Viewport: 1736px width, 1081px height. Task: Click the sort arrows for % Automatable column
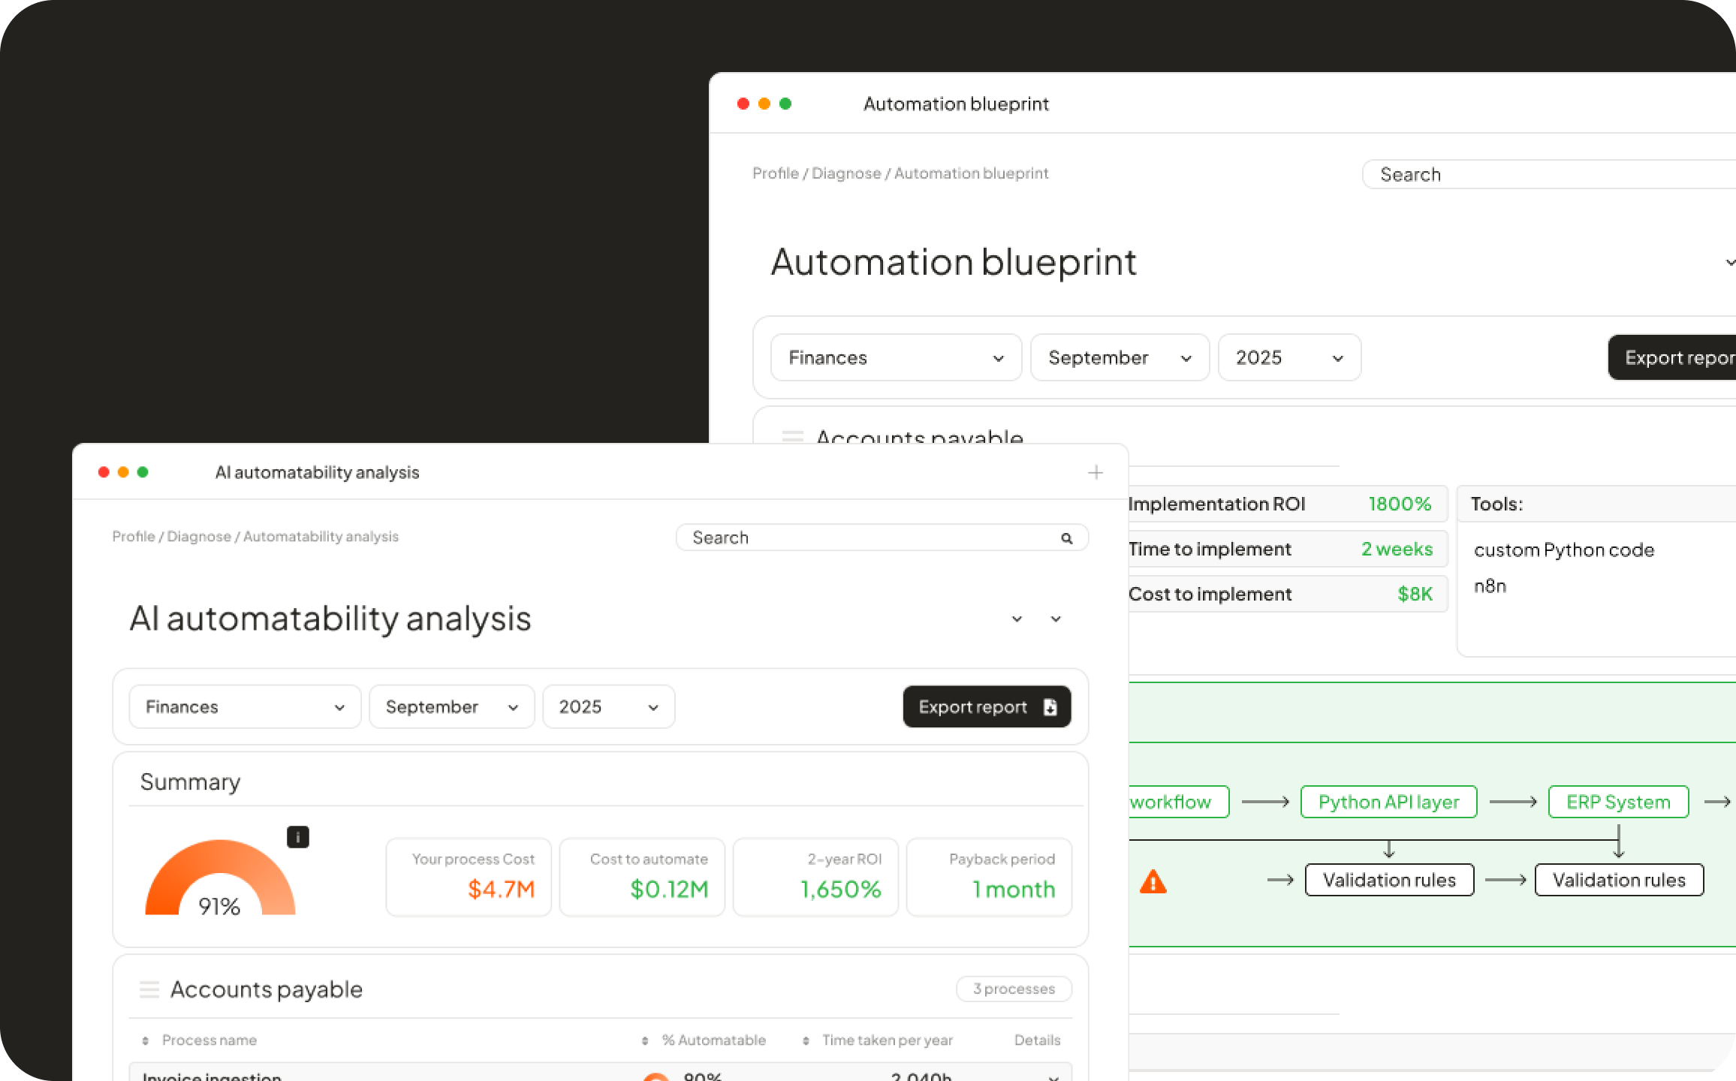643,1040
